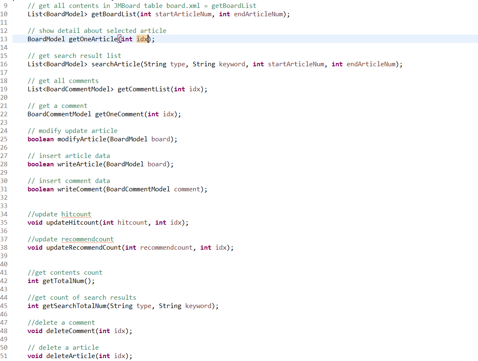The height and width of the screenshot is (361, 478).
Task: Click the comment 'get search result list'
Action: coord(74,56)
